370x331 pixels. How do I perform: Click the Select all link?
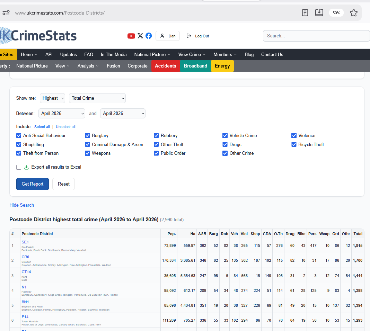42,127
